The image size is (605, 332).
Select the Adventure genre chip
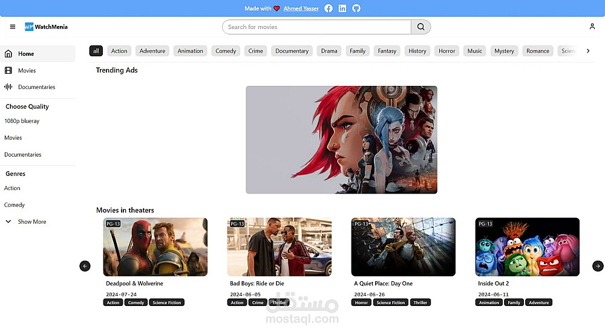152,51
